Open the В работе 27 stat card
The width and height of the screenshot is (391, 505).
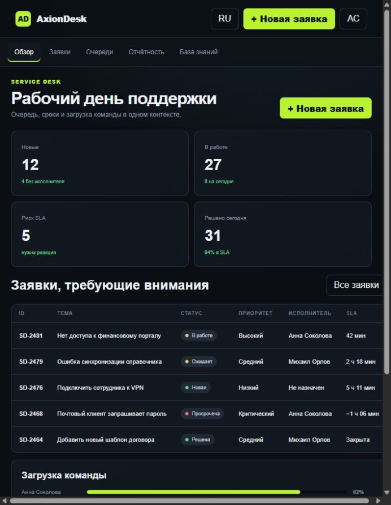[x=283, y=163]
